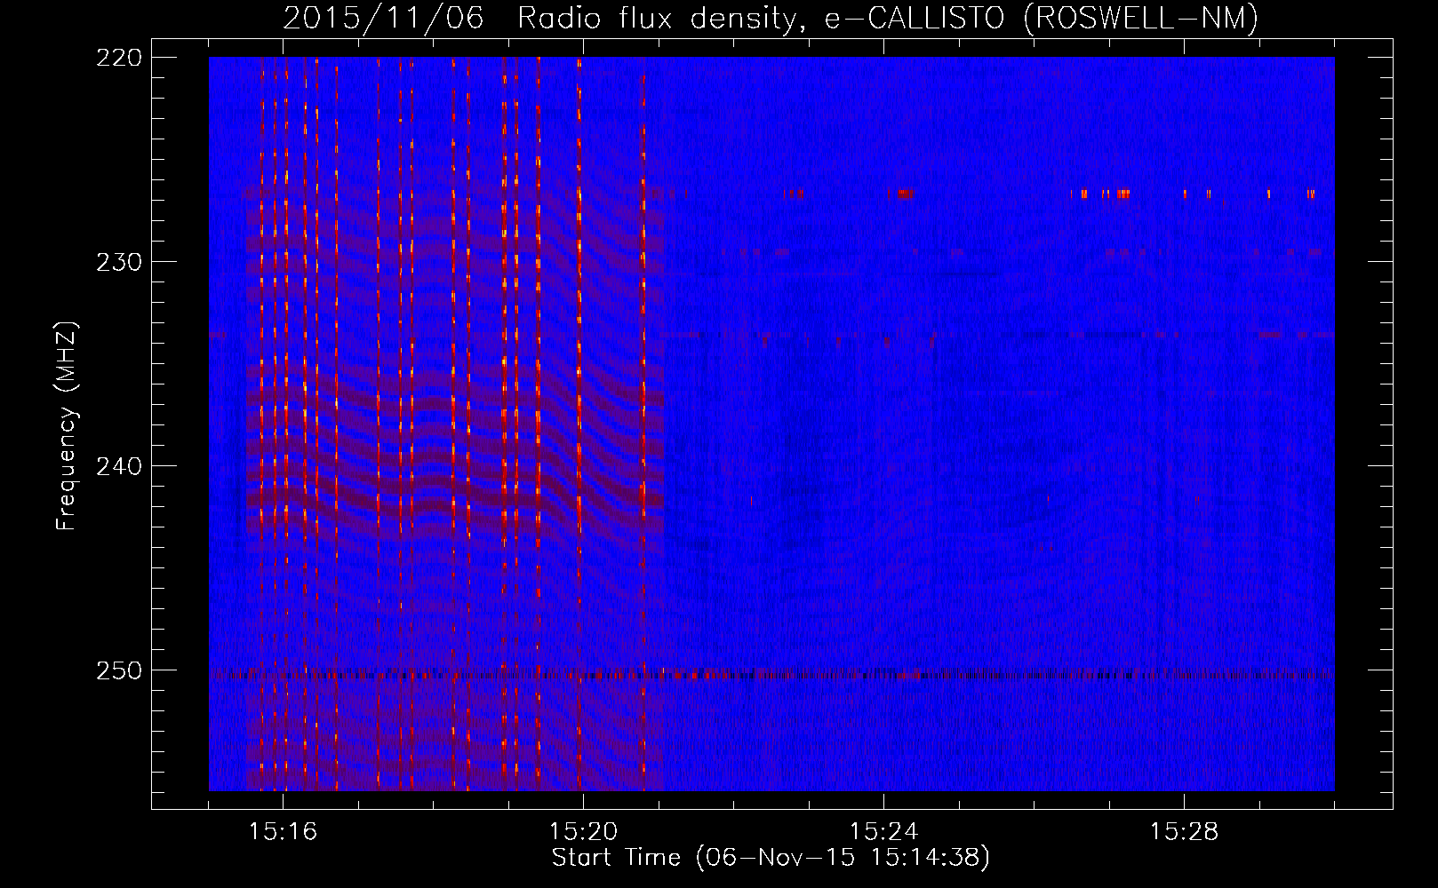Click the 240 frequency tick label

tap(118, 466)
